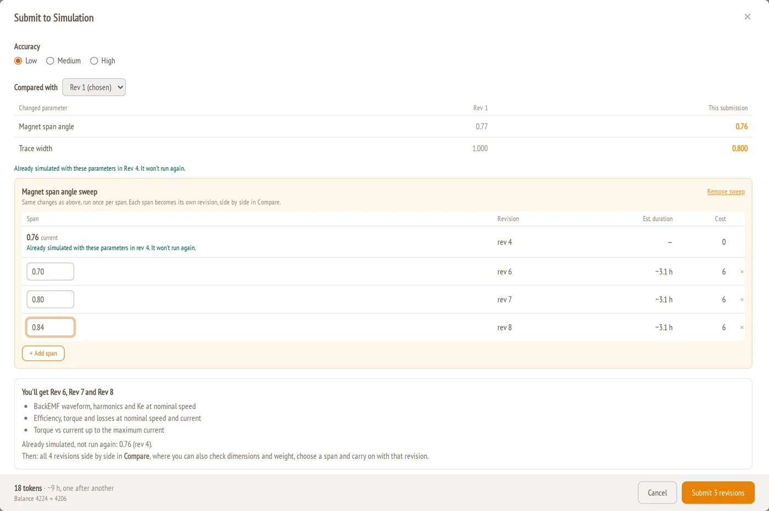769x511 pixels.
Task: Click the Est. duration column header
Action: tap(657, 218)
